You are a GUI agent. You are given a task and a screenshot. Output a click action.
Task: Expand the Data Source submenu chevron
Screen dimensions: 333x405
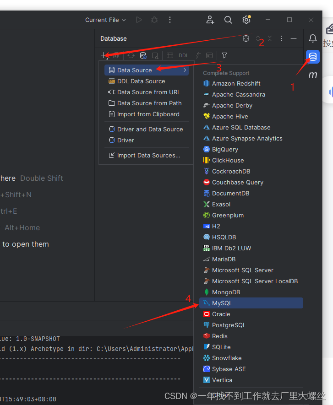point(185,70)
